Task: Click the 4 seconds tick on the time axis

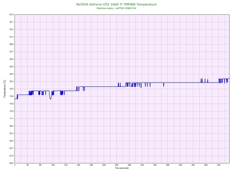Action: point(15,165)
